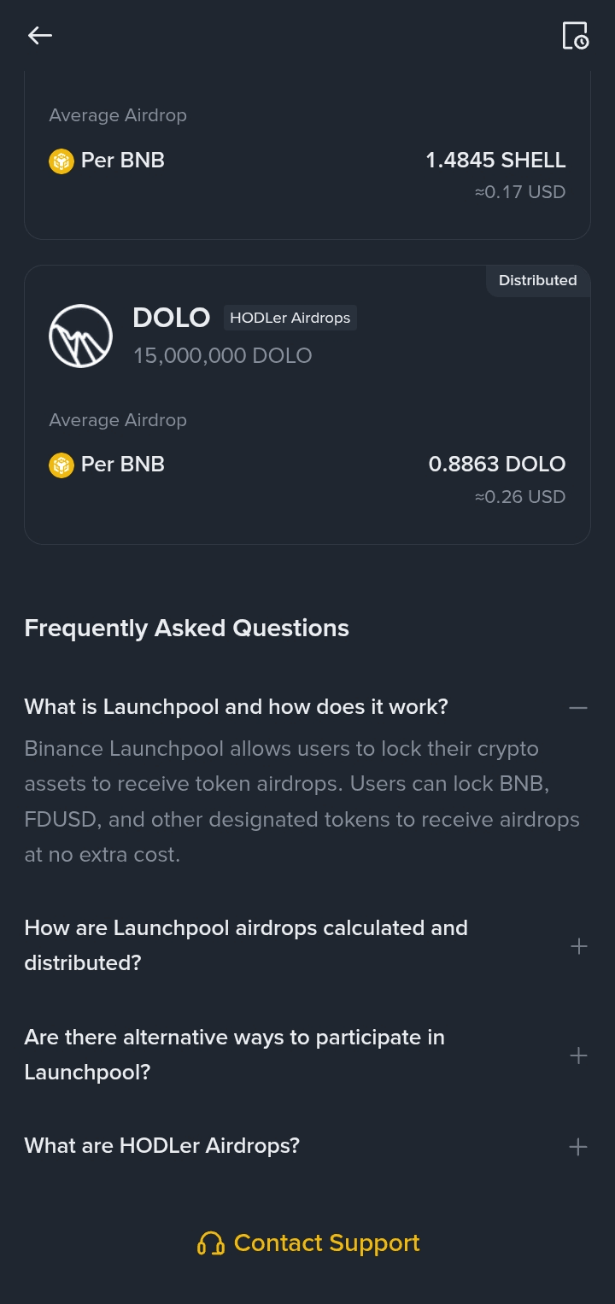
Task: Click BNB coin icon in SHELL card
Action: tap(61, 161)
